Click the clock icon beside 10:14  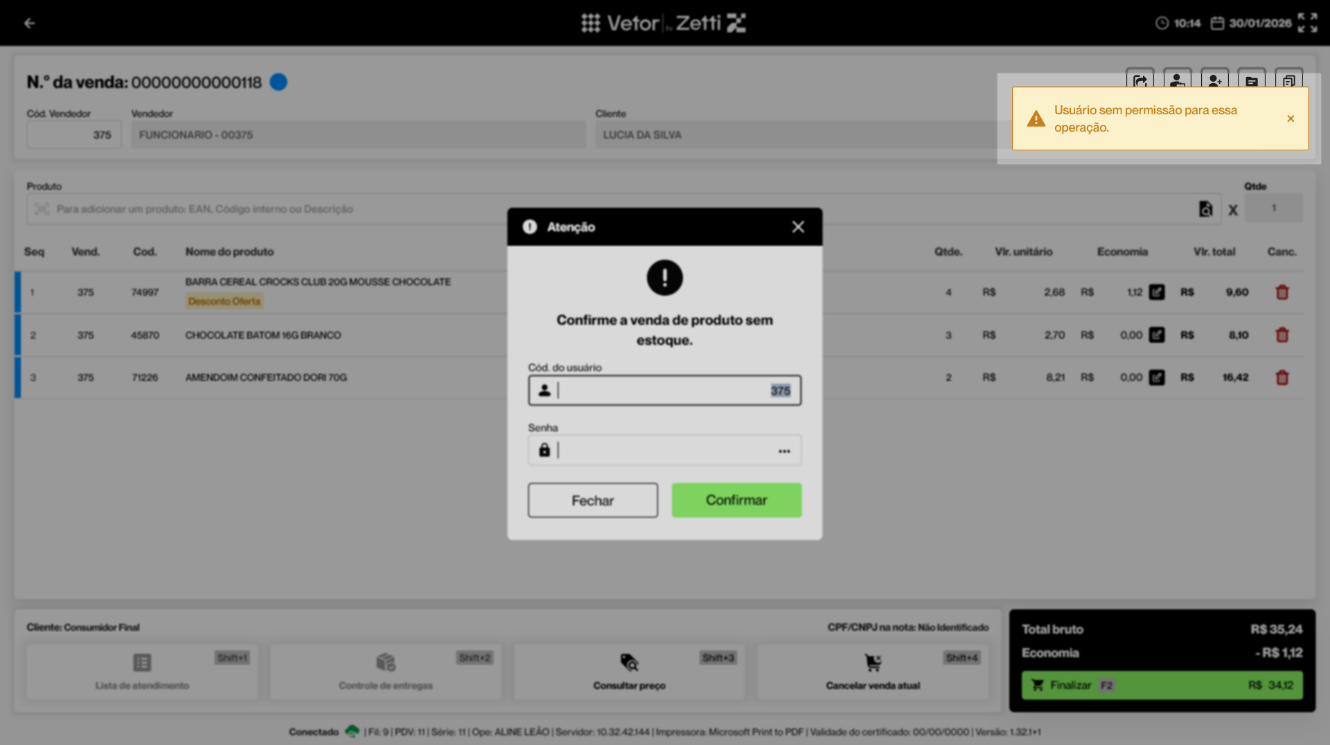1162,23
